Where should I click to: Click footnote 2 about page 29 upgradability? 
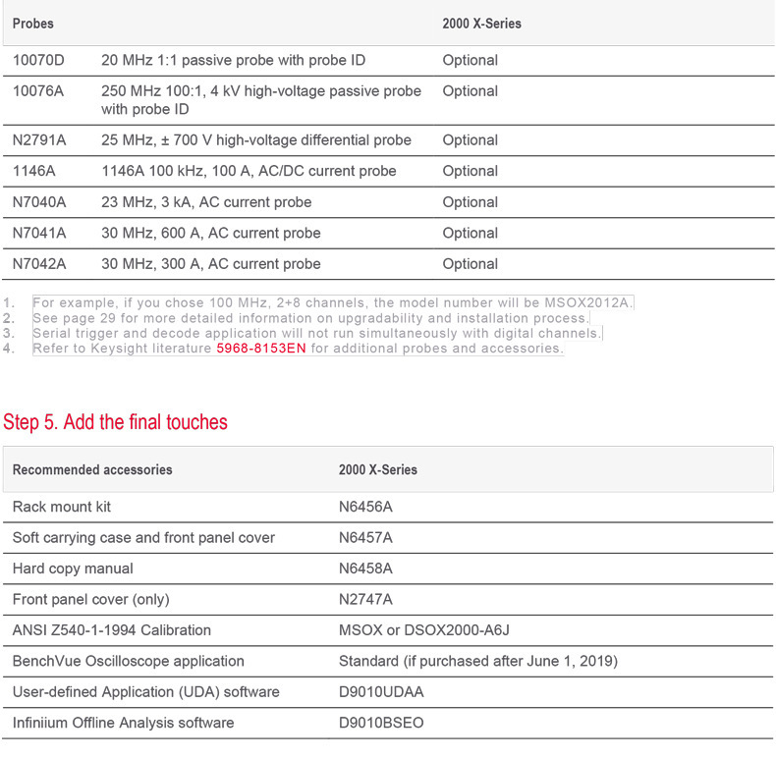(x=311, y=318)
